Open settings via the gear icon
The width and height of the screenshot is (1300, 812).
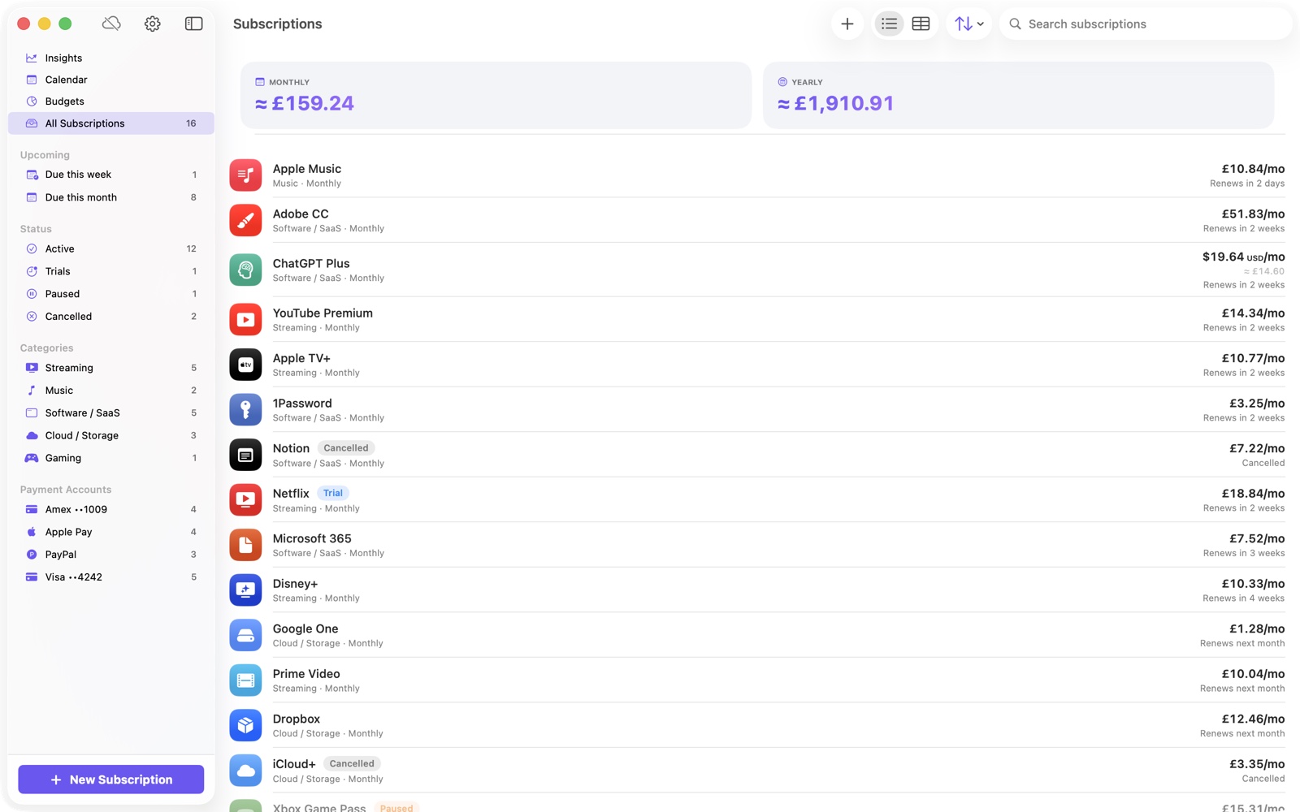pyautogui.click(x=153, y=24)
